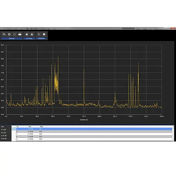Select the magnifier zoom tool
This screenshot has height=176, width=176.
(x=4, y=34)
